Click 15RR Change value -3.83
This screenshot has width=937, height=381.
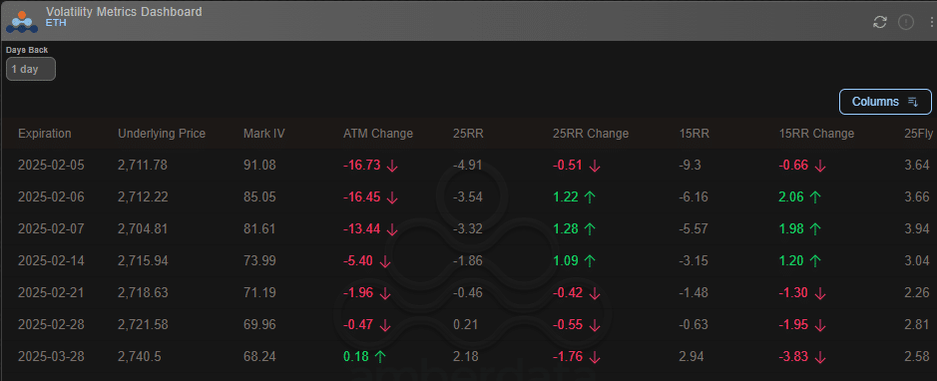[794, 356]
